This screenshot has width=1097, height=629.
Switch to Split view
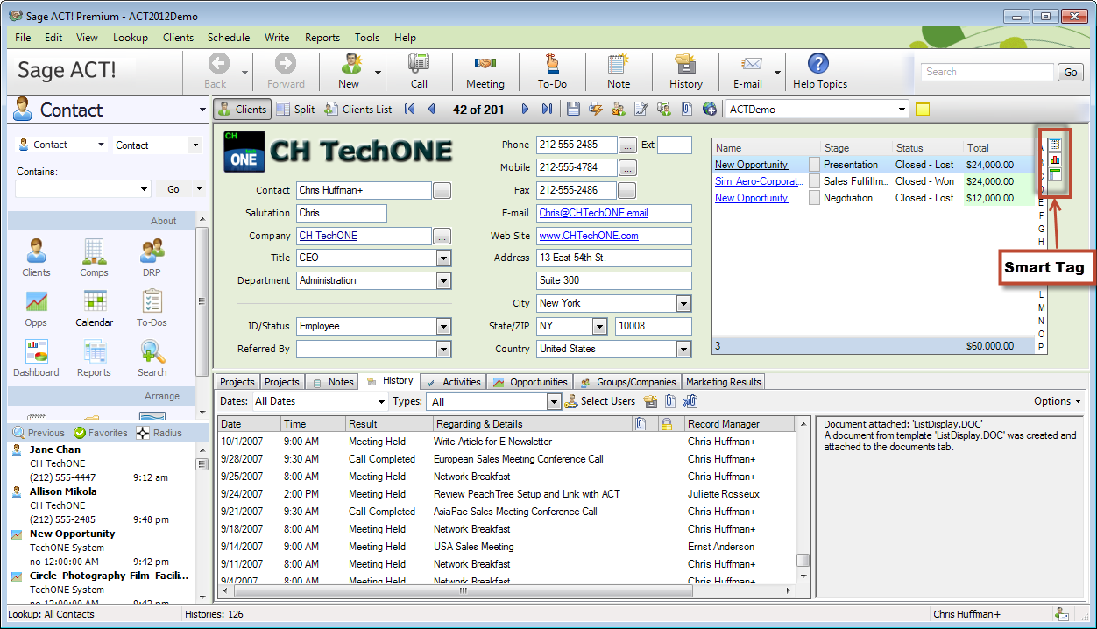click(295, 110)
